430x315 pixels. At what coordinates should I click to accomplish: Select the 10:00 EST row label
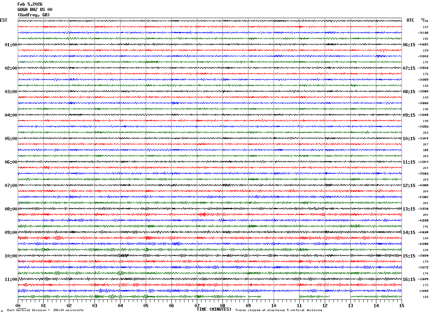11,256
